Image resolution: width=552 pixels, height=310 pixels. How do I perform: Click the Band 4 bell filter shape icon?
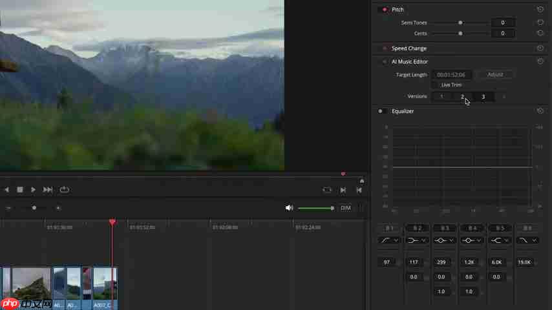(468, 240)
